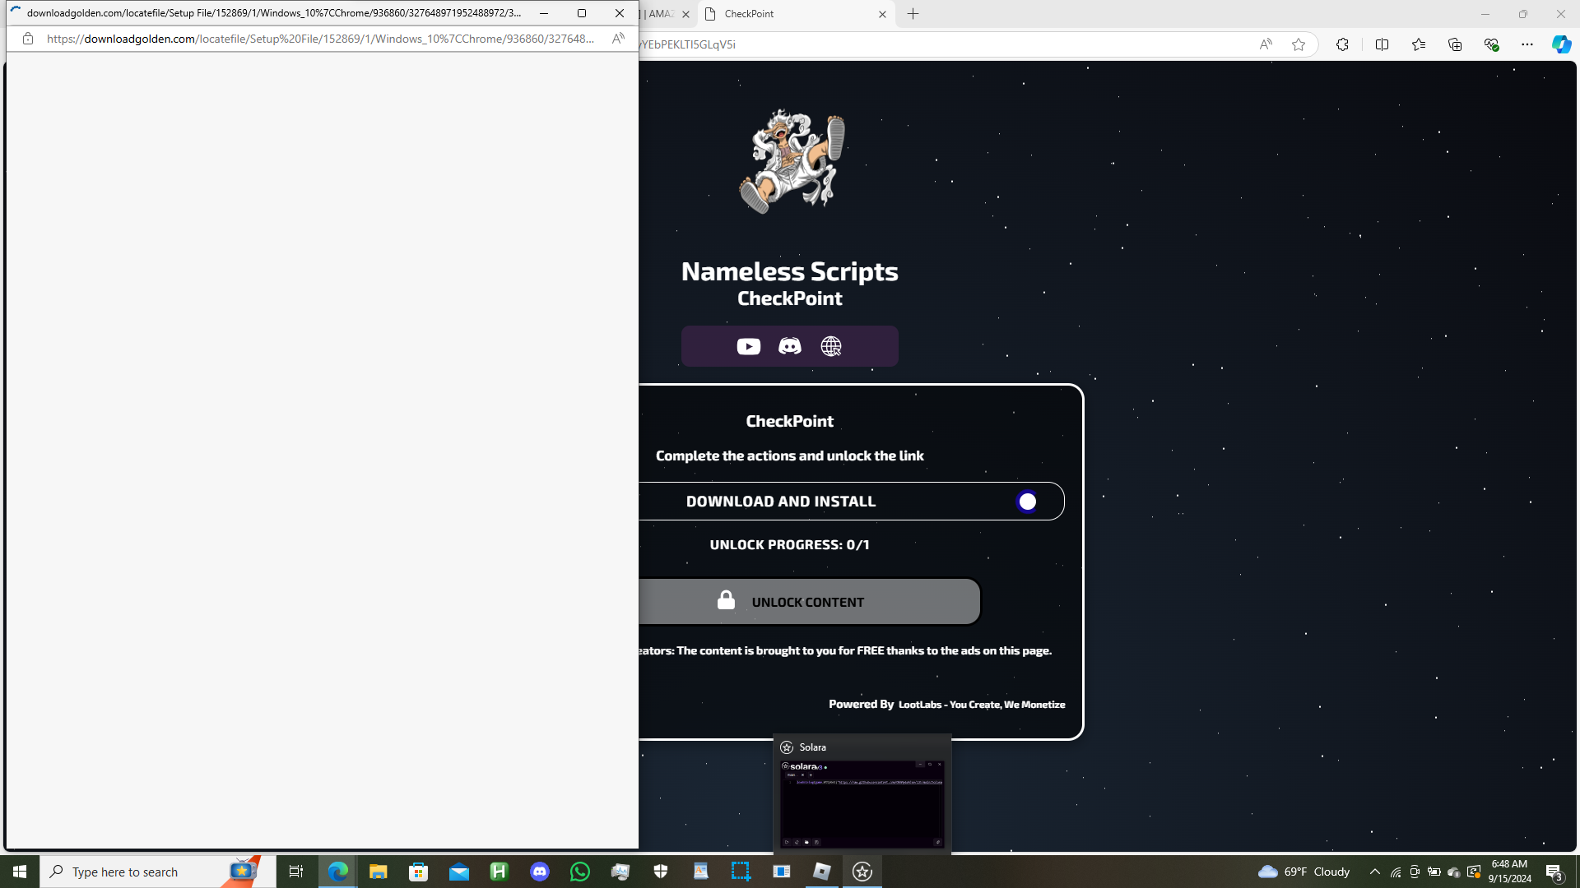Open Task View on the taskbar
Viewport: 1580px width, 888px height.
click(296, 872)
